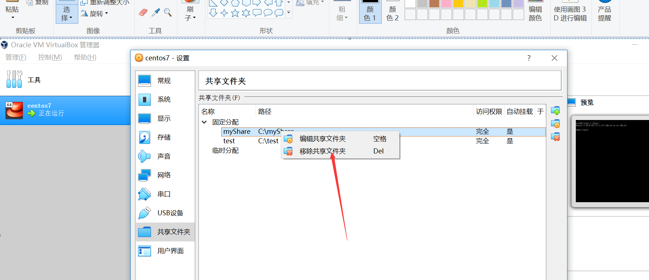Select the 临时分配 tree group
This screenshot has width=649, height=280.
click(x=225, y=150)
